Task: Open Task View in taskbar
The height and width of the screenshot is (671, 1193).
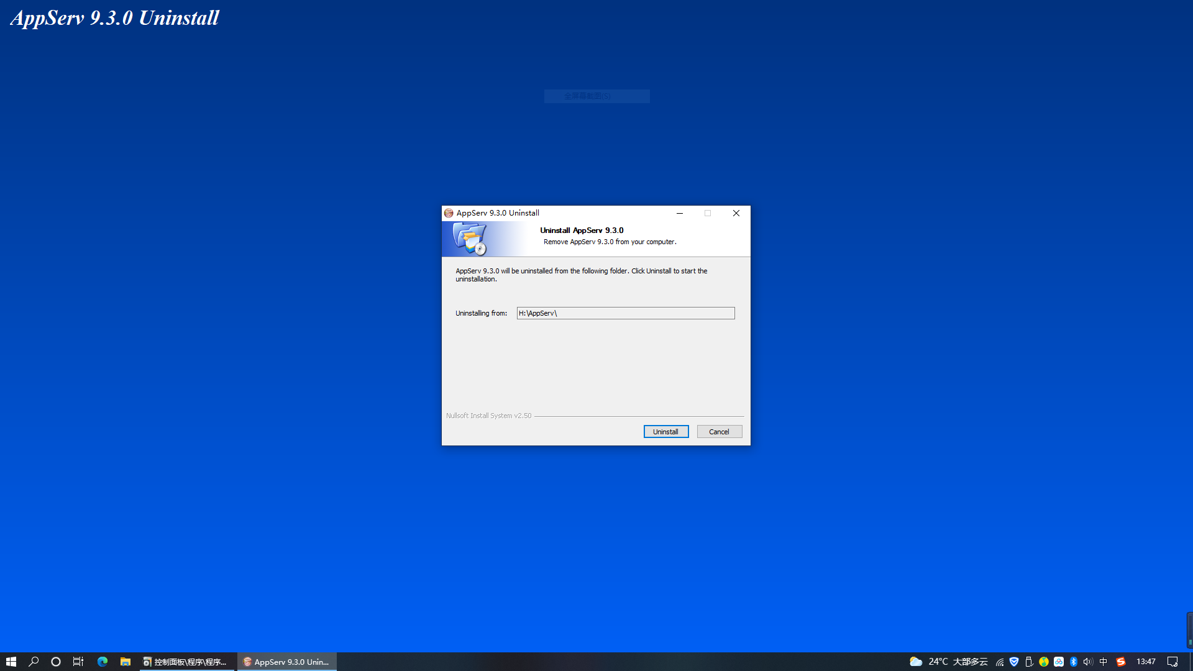Action: 78,662
